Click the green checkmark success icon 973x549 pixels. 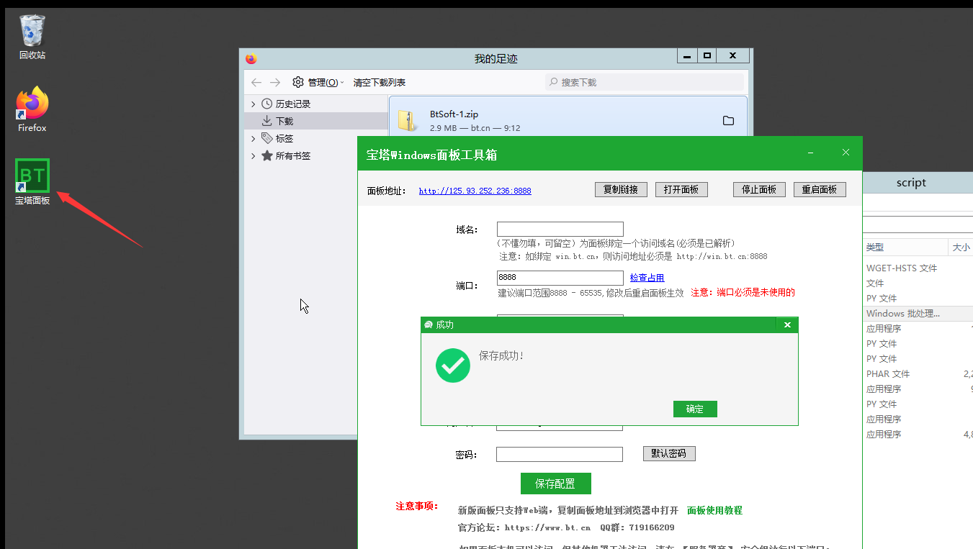[453, 365]
